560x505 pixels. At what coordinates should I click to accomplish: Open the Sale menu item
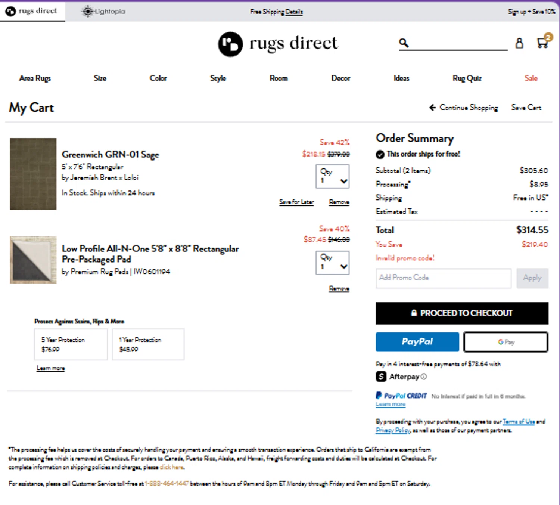tap(531, 78)
